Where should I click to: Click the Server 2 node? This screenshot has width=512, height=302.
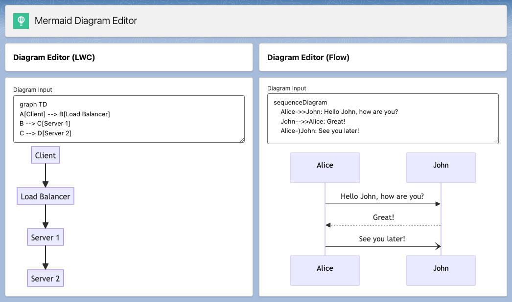[45, 278]
